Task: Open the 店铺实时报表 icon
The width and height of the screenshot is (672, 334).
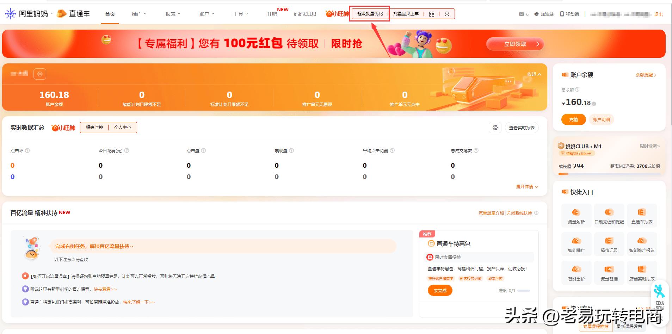Action: (642, 271)
